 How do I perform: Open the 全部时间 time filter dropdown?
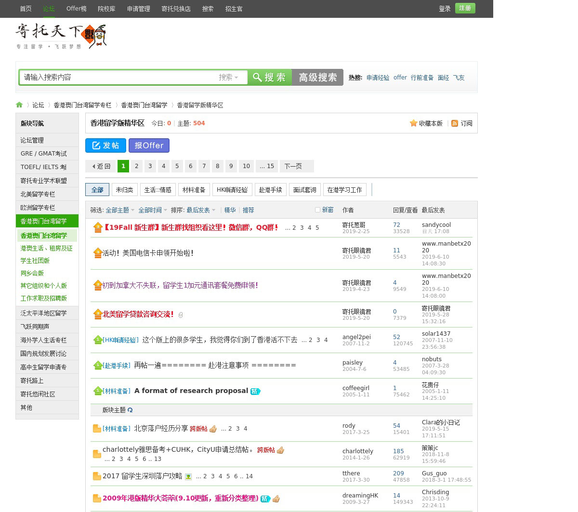click(x=153, y=210)
